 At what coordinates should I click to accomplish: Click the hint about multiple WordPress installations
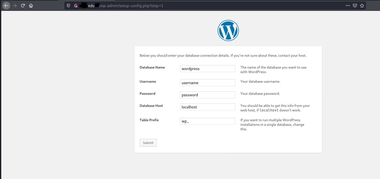pyautogui.click(x=272, y=125)
